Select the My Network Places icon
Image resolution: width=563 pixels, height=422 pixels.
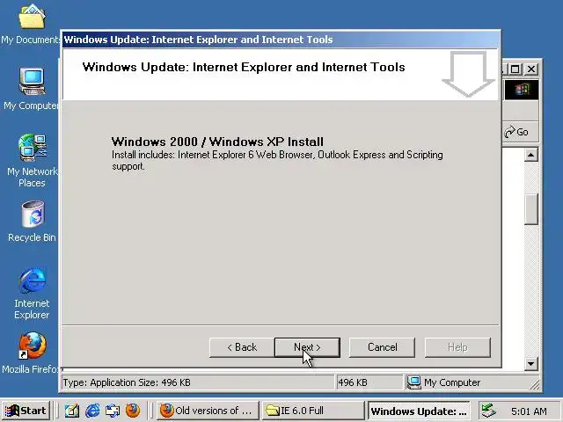coord(33,161)
